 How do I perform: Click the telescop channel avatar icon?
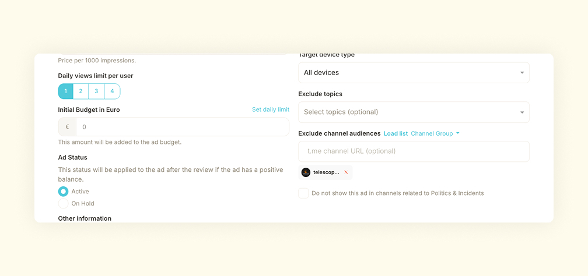pos(306,172)
